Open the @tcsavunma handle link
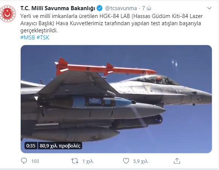 pos(121,8)
